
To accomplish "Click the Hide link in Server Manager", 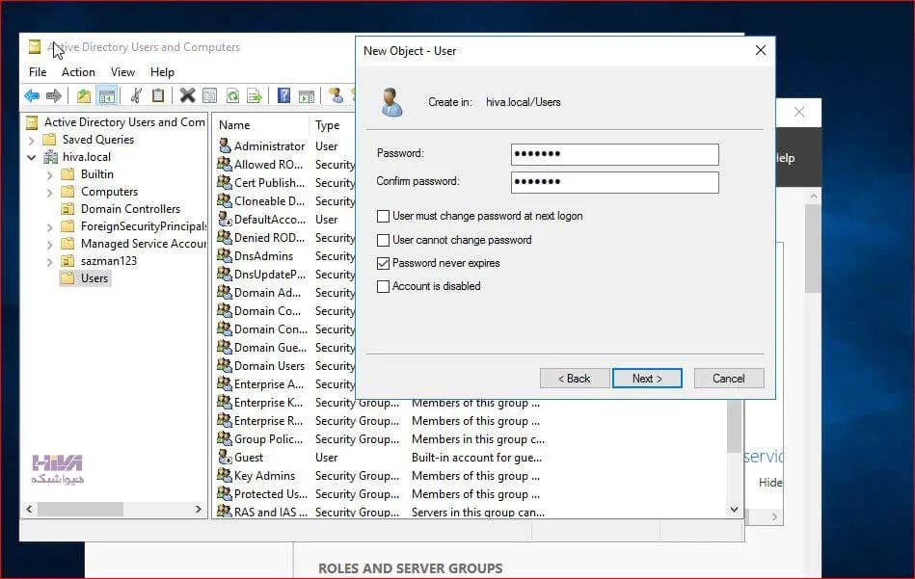I will [x=770, y=483].
